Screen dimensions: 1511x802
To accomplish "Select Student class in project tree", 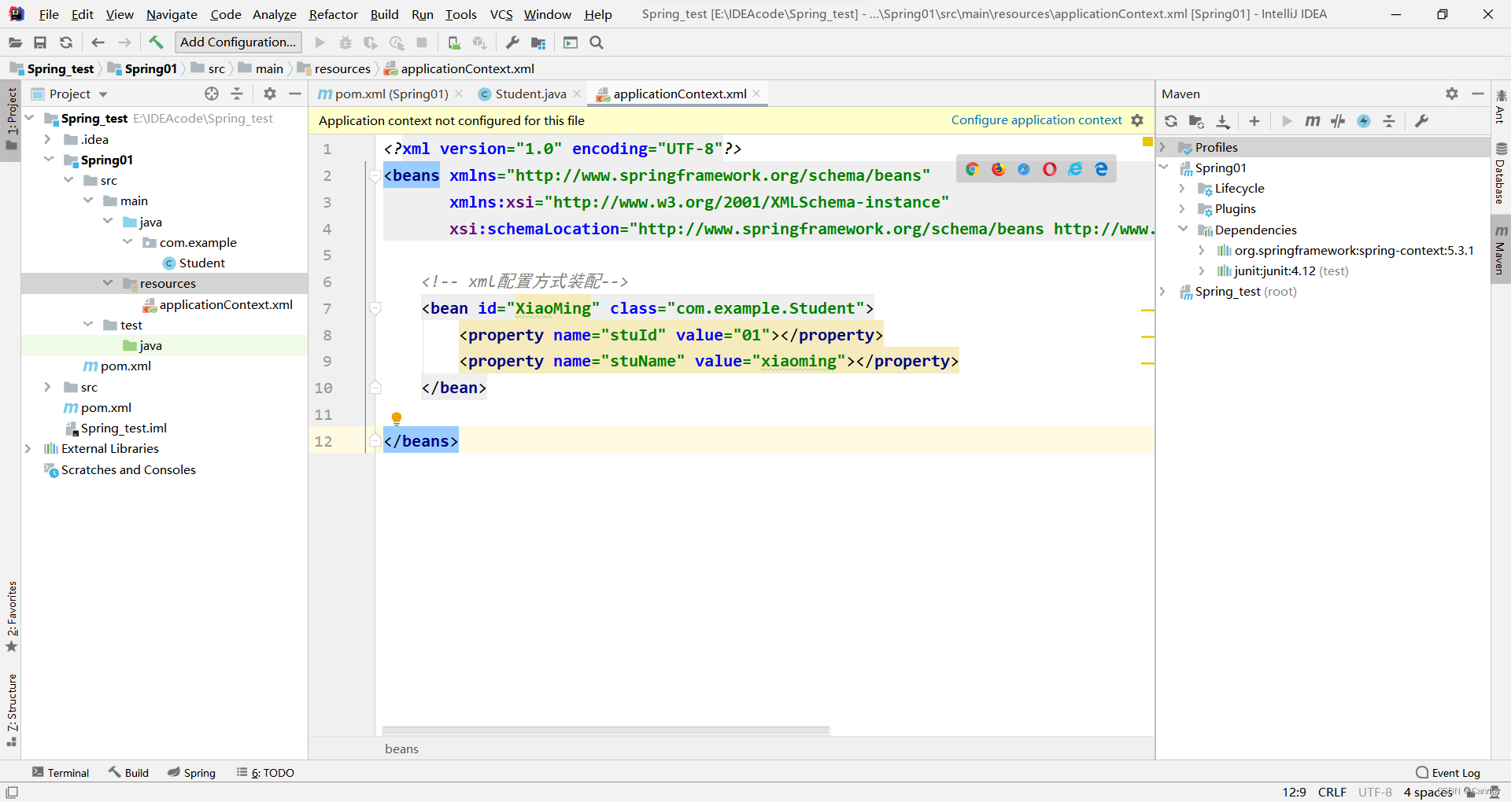I will [194, 263].
